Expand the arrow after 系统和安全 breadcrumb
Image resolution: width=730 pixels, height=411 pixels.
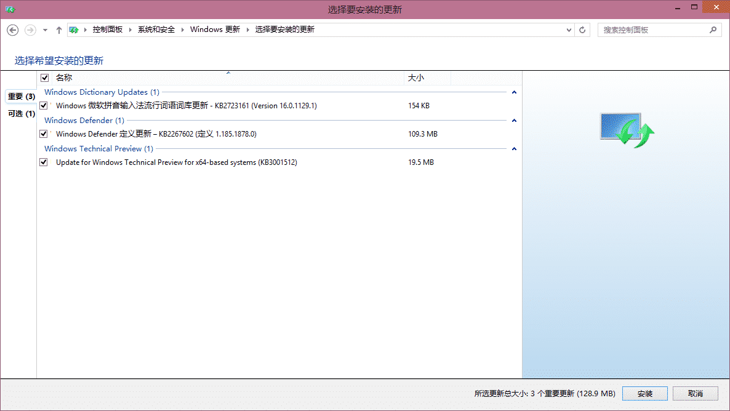pyautogui.click(x=182, y=30)
